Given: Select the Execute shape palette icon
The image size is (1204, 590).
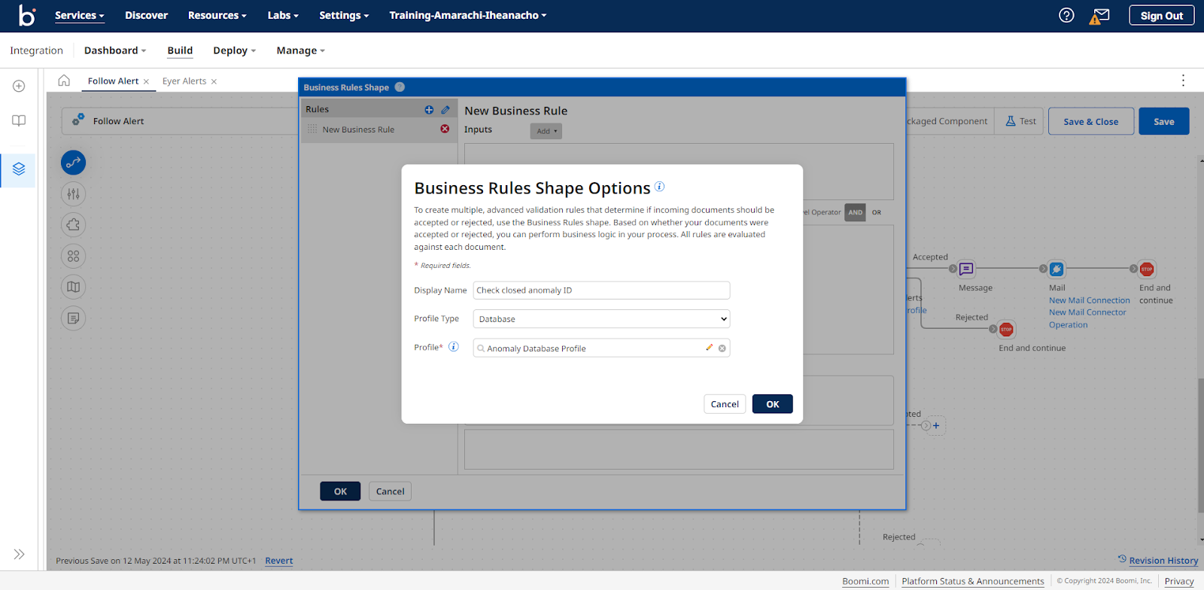Looking at the screenshot, I should [73, 163].
